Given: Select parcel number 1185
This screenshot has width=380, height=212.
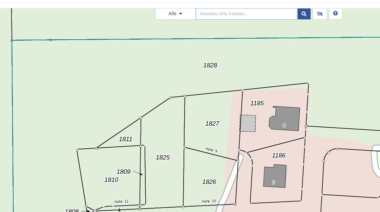Looking at the screenshot, I should pos(257,103).
